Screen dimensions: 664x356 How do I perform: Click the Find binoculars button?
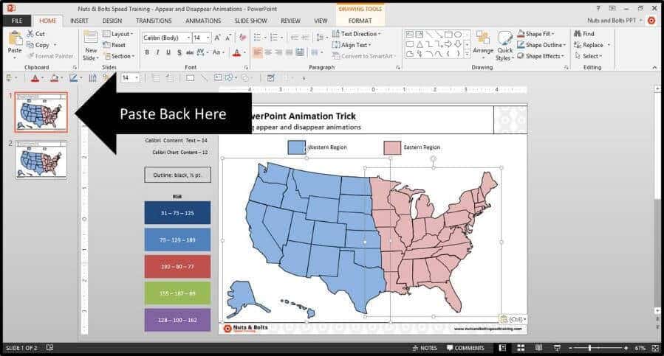coord(584,34)
